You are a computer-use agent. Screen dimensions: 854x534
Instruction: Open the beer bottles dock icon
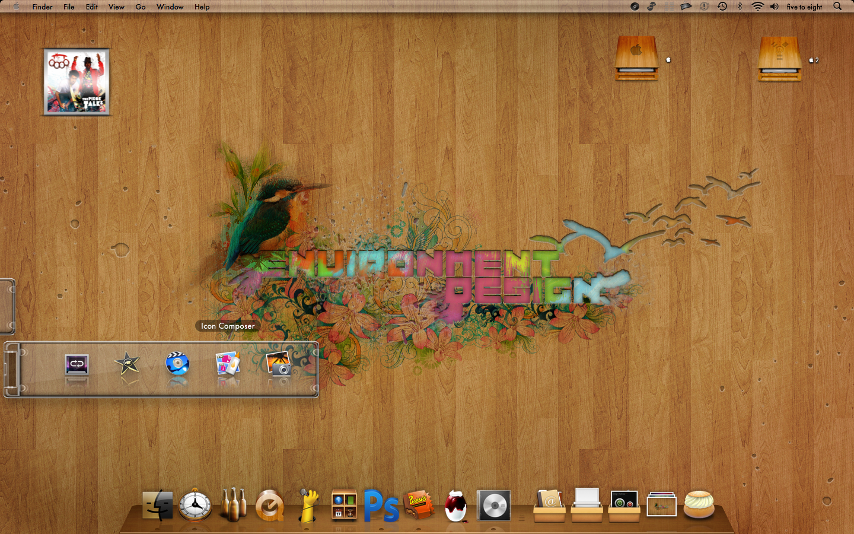point(233,504)
